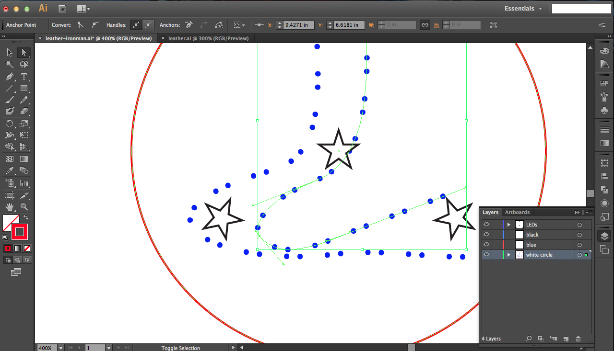614x351 pixels.
Task: Click the red Stroke color box
Action: [x=20, y=232]
